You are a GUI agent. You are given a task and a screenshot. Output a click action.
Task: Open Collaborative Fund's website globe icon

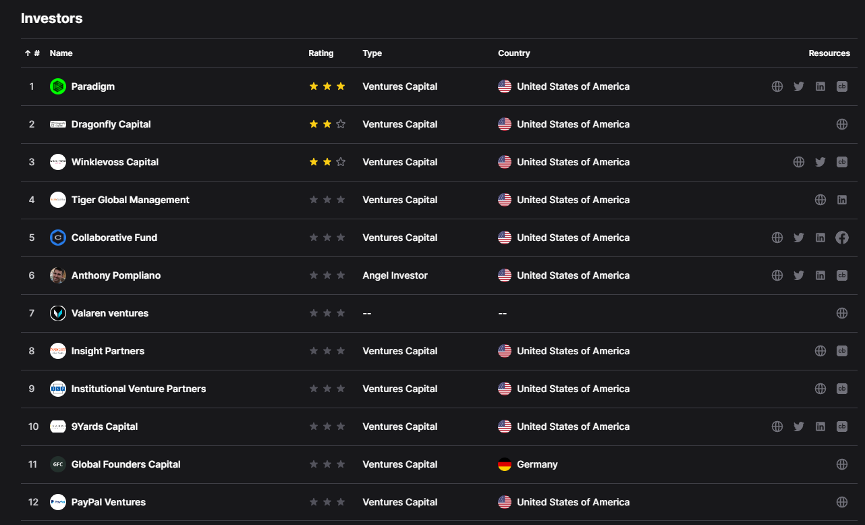point(777,238)
